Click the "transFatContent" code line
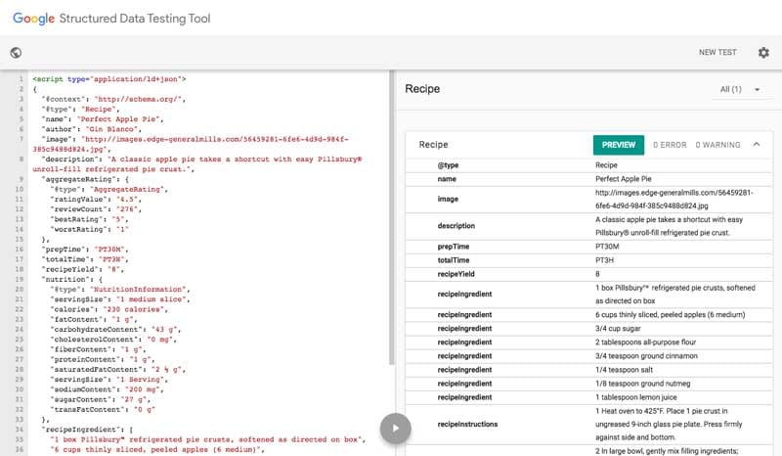The height and width of the screenshot is (456, 782). coord(103,409)
